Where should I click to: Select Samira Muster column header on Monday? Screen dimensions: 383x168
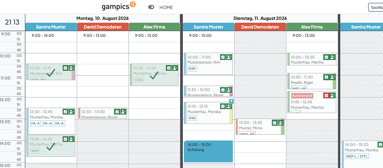tap(51, 27)
